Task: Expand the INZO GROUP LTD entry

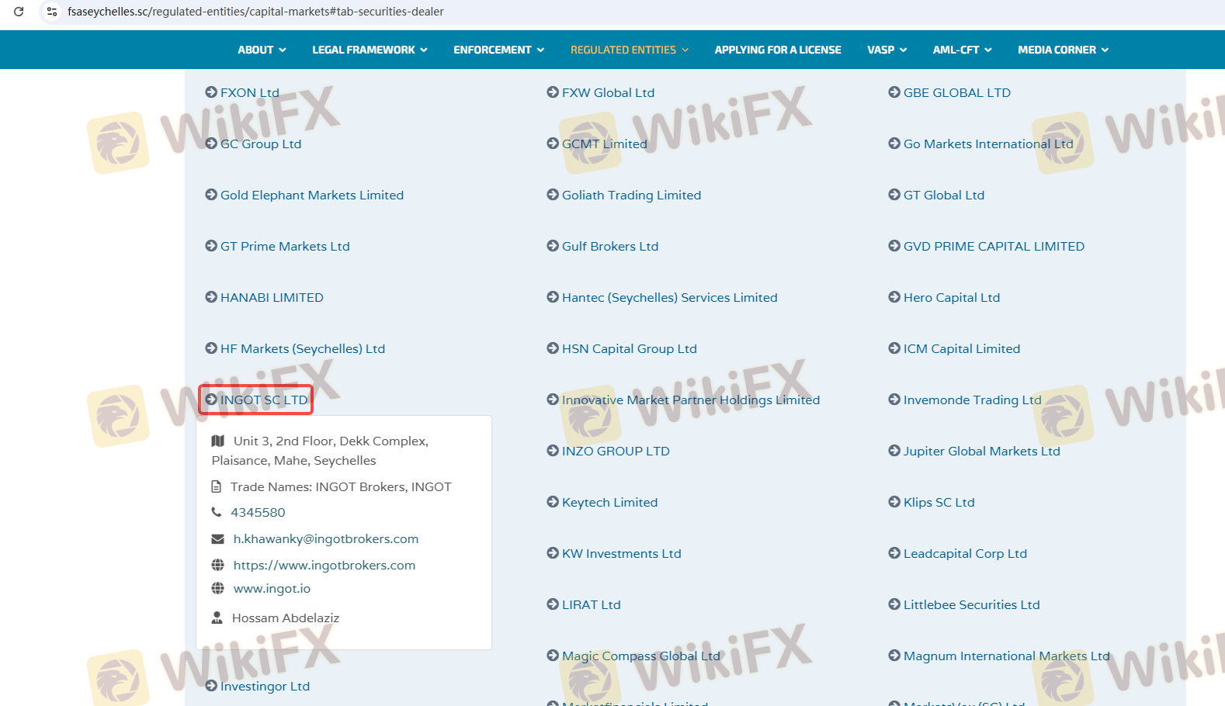Action: coord(615,451)
